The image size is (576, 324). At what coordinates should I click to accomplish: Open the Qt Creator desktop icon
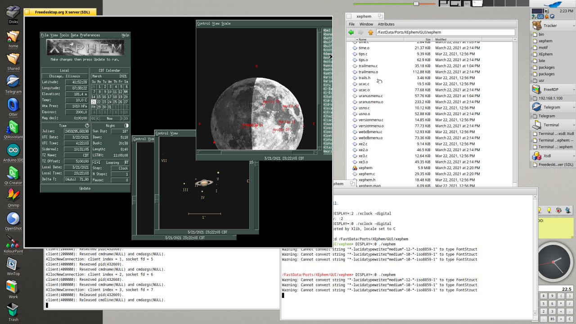(13, 175)
